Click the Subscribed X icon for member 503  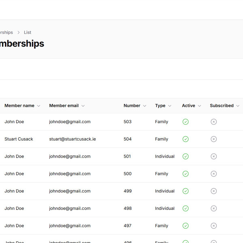[214, 122]
